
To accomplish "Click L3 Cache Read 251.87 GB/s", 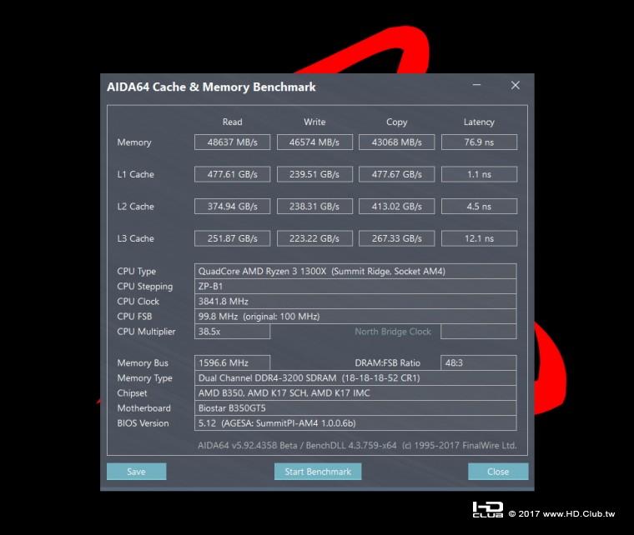I will tap(233, 238).
